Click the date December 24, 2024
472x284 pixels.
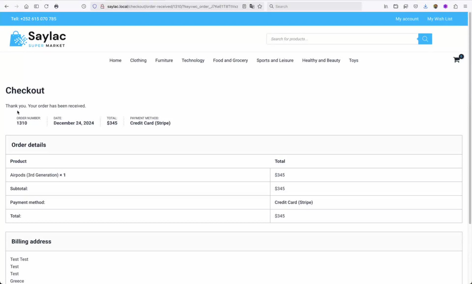74,123
